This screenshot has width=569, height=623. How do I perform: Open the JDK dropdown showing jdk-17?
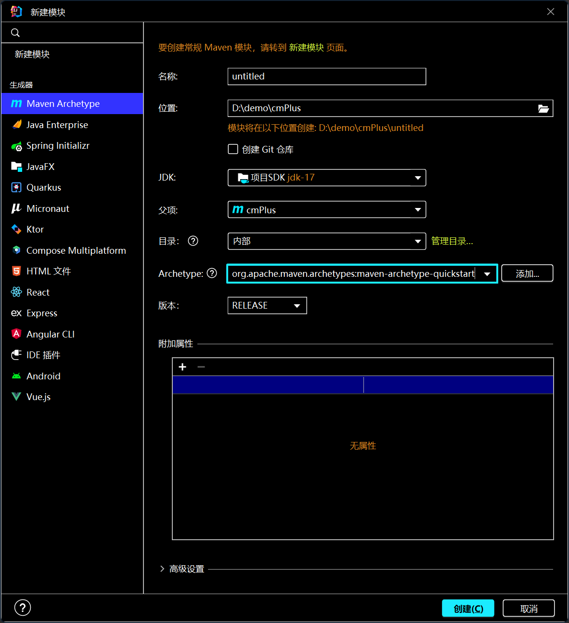click(327, 178)
